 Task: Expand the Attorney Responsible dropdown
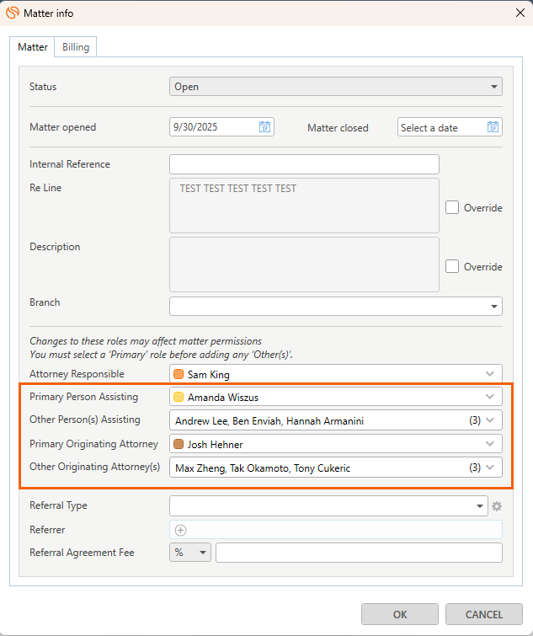tap(490, 374)
